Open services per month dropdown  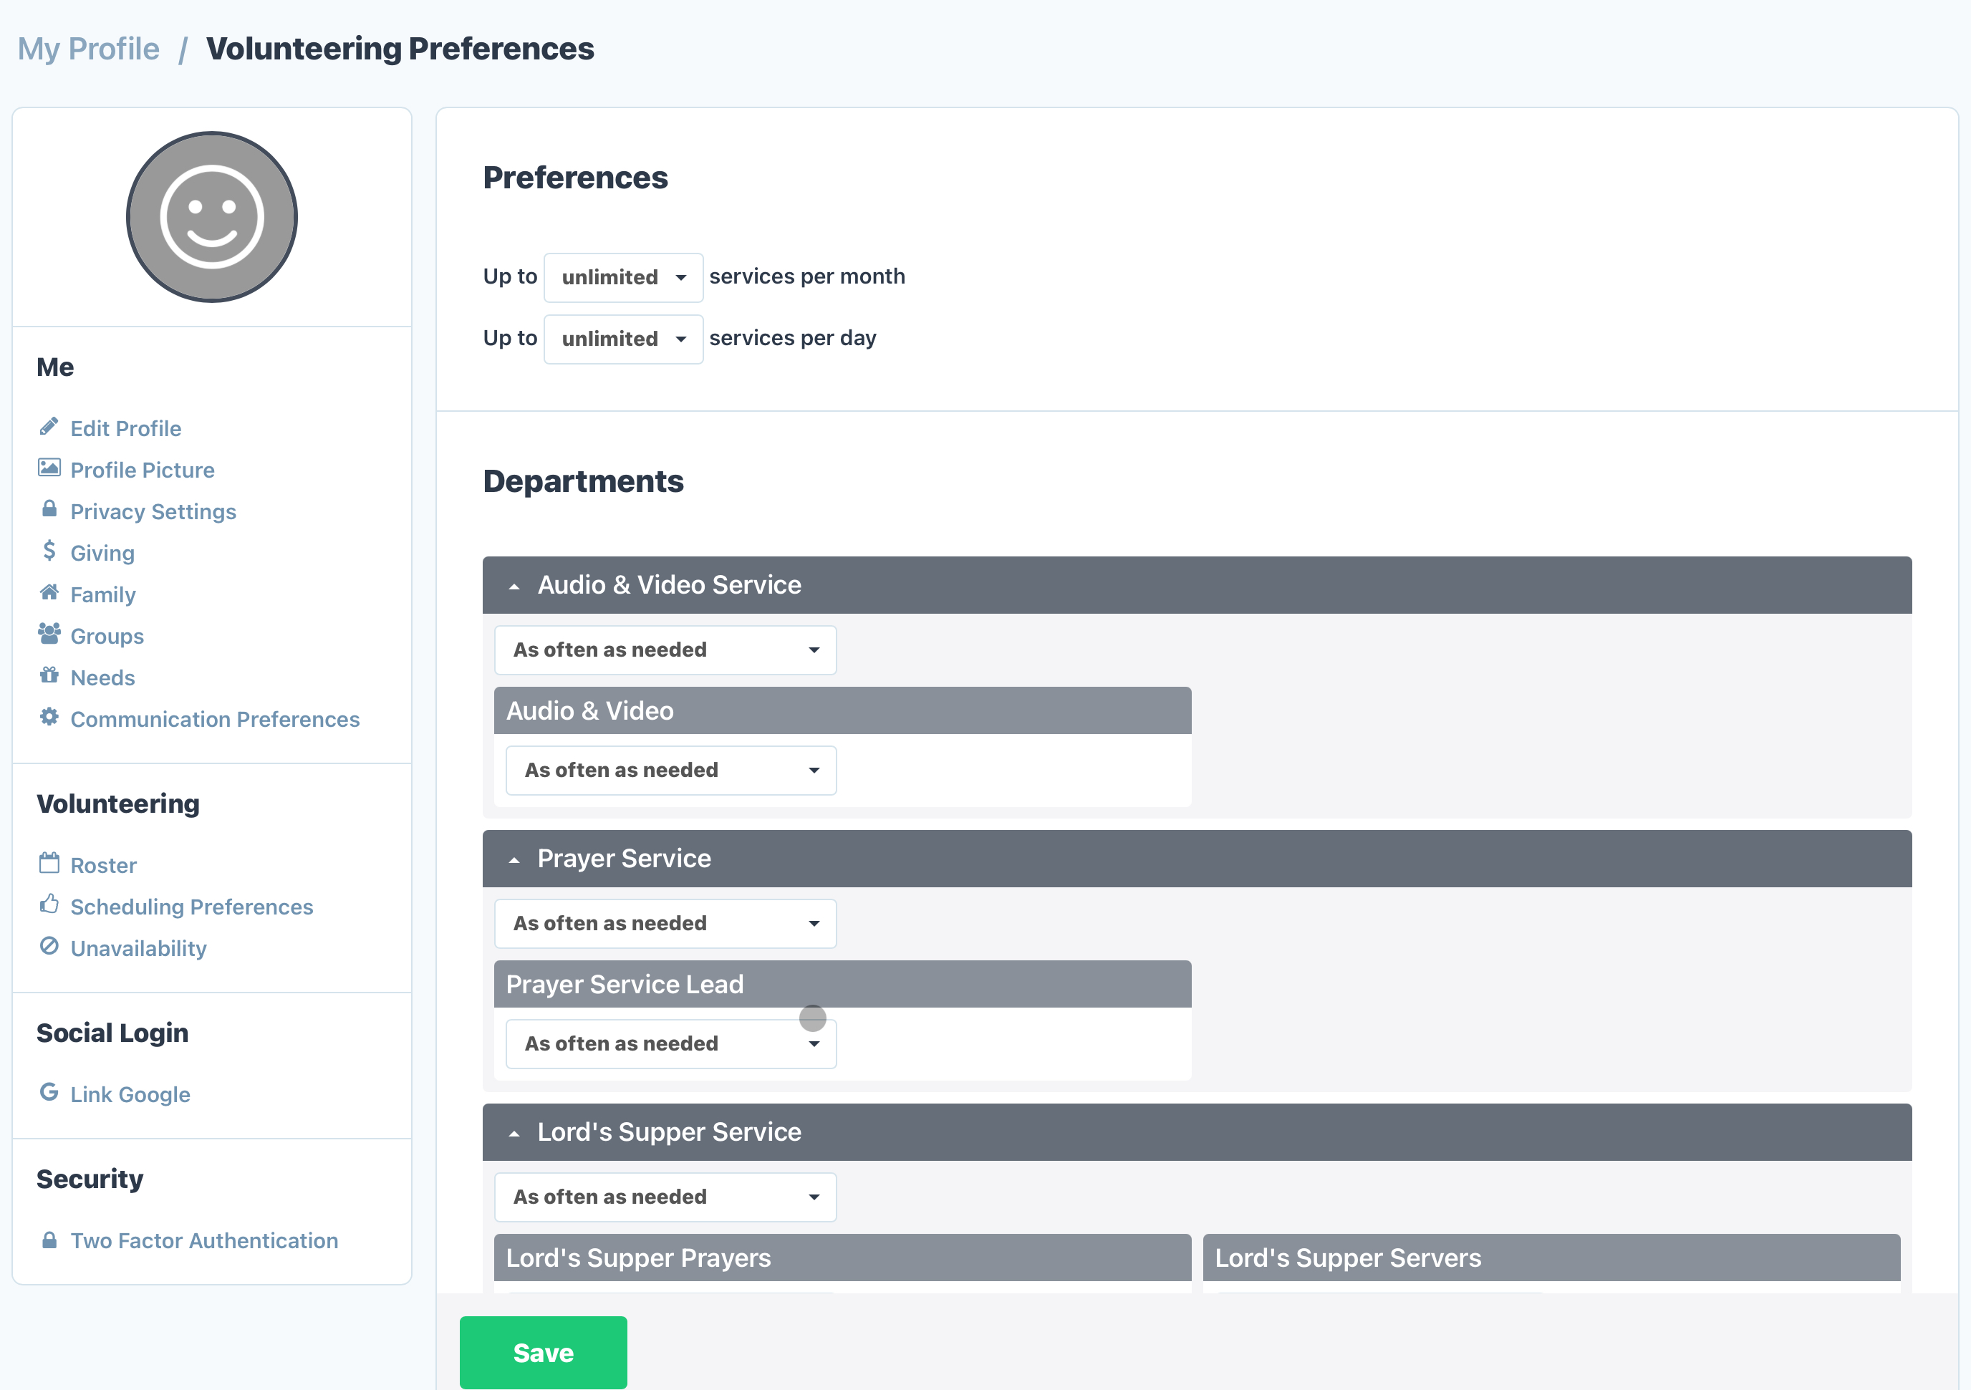click(623, 277)
